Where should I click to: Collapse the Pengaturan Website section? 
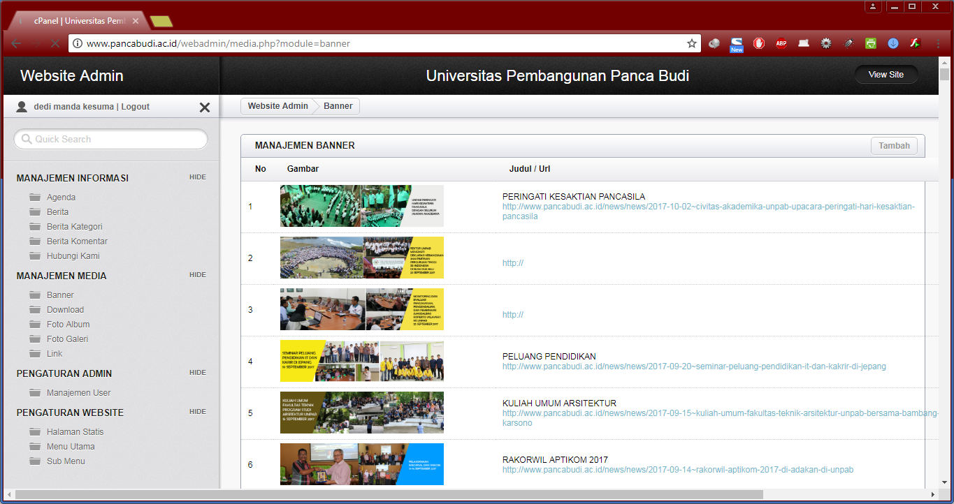[x=198, y=412]
